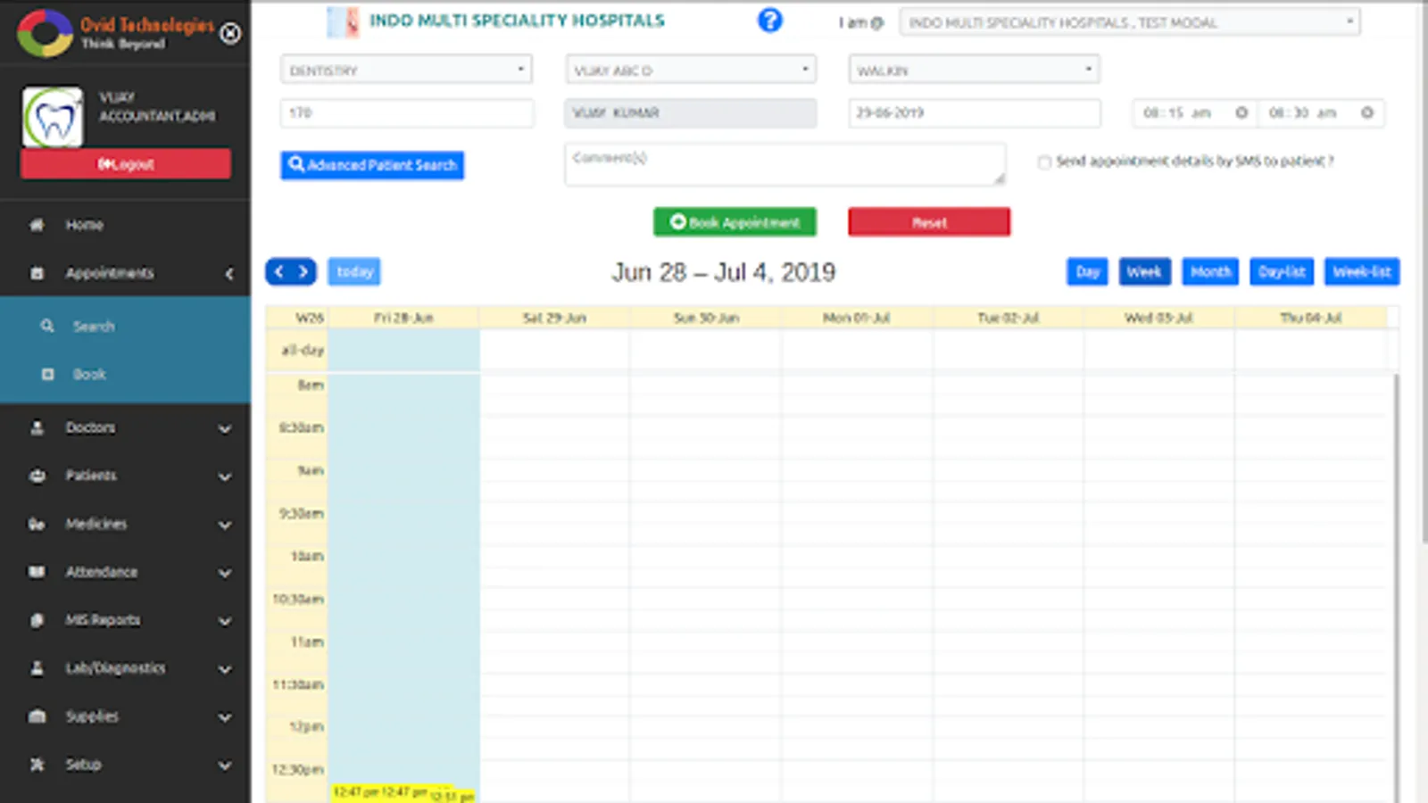This screenshot has height=803, width=1428.
Task: Open the WALKIN appointment type dropdown
Action: tap(974, 70)
